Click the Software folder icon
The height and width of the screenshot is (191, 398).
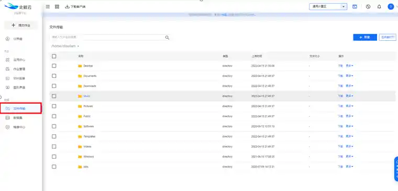coord(80,127)
